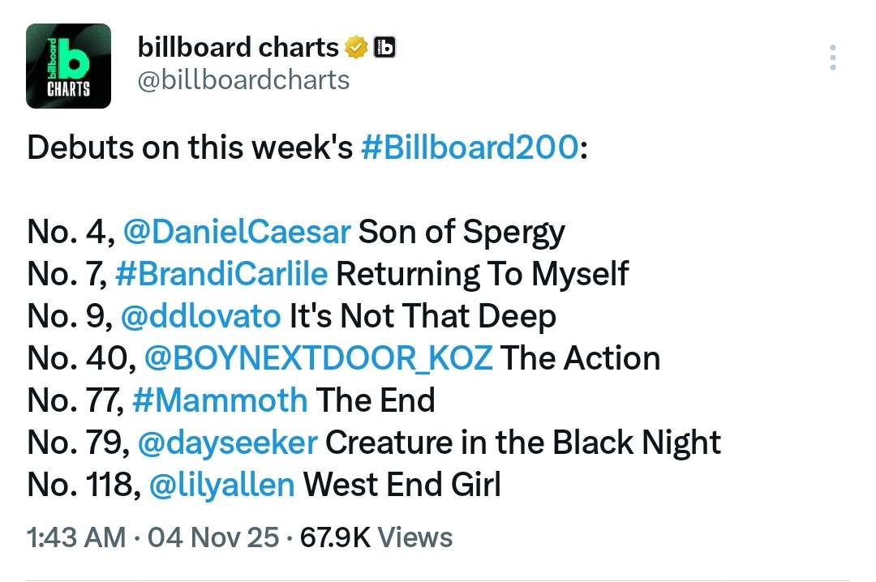This screenshot has height=582, width=876.
Task: Go to the @ddlovato profile mention
Action: pyautogui.click(x=200, y=316)
